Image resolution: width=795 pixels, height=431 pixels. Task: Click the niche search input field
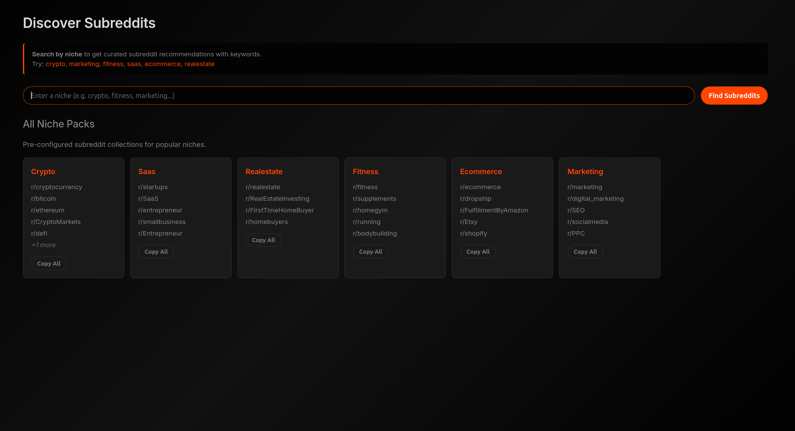pyautogui.click(x=358, y=96)
